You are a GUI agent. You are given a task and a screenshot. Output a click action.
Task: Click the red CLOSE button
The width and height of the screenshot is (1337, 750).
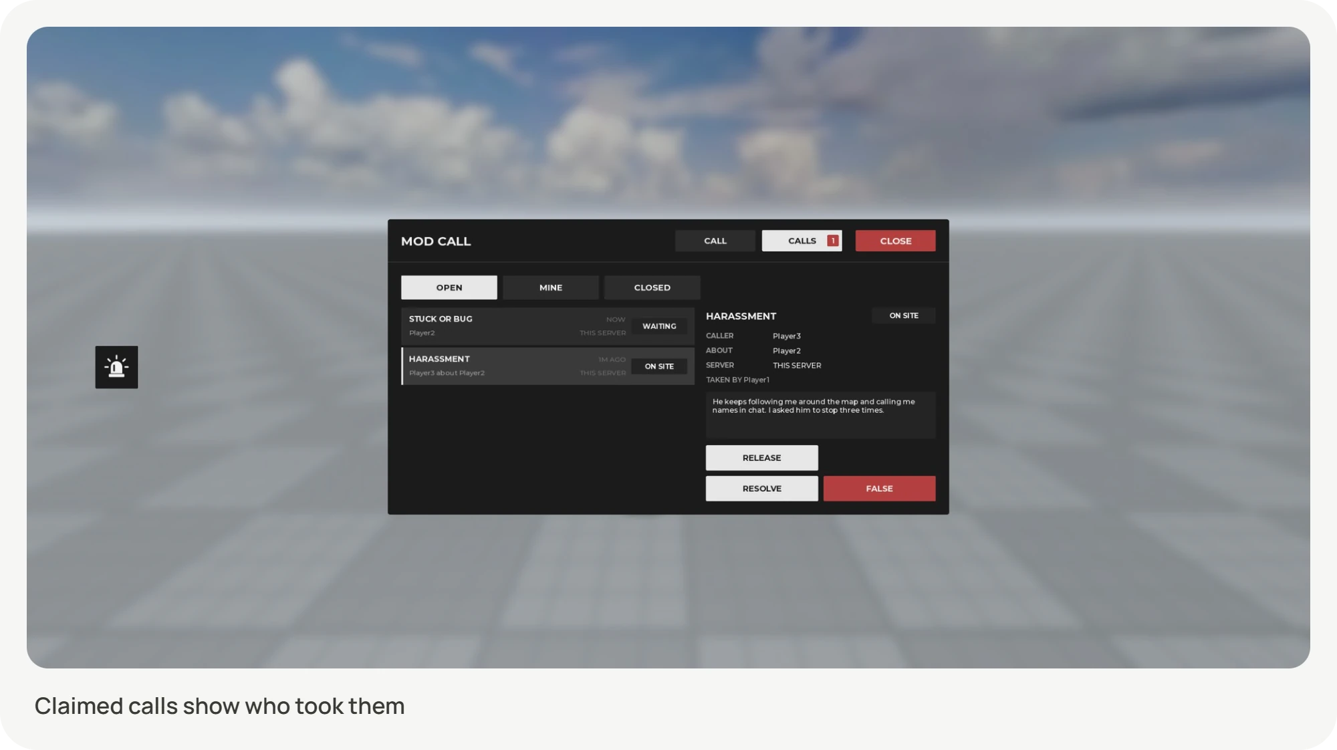(x=895, y=241)
